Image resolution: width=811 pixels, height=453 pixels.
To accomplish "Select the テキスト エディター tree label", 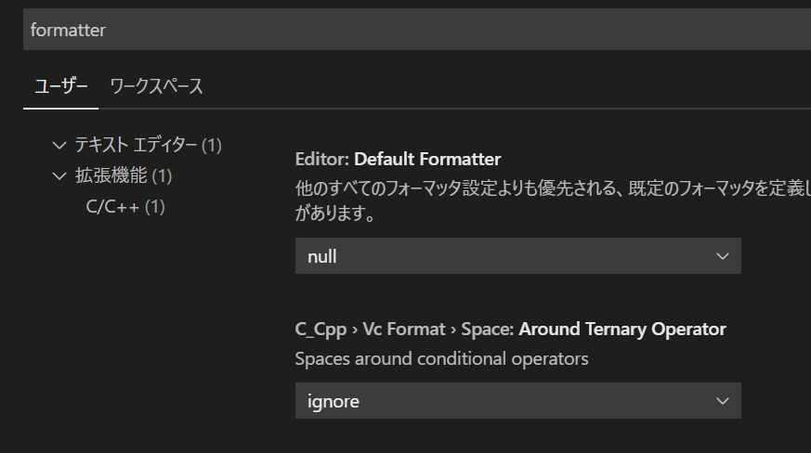I will [136, 145].
